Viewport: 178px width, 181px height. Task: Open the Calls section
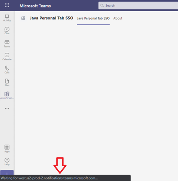[x=7, y=69]
